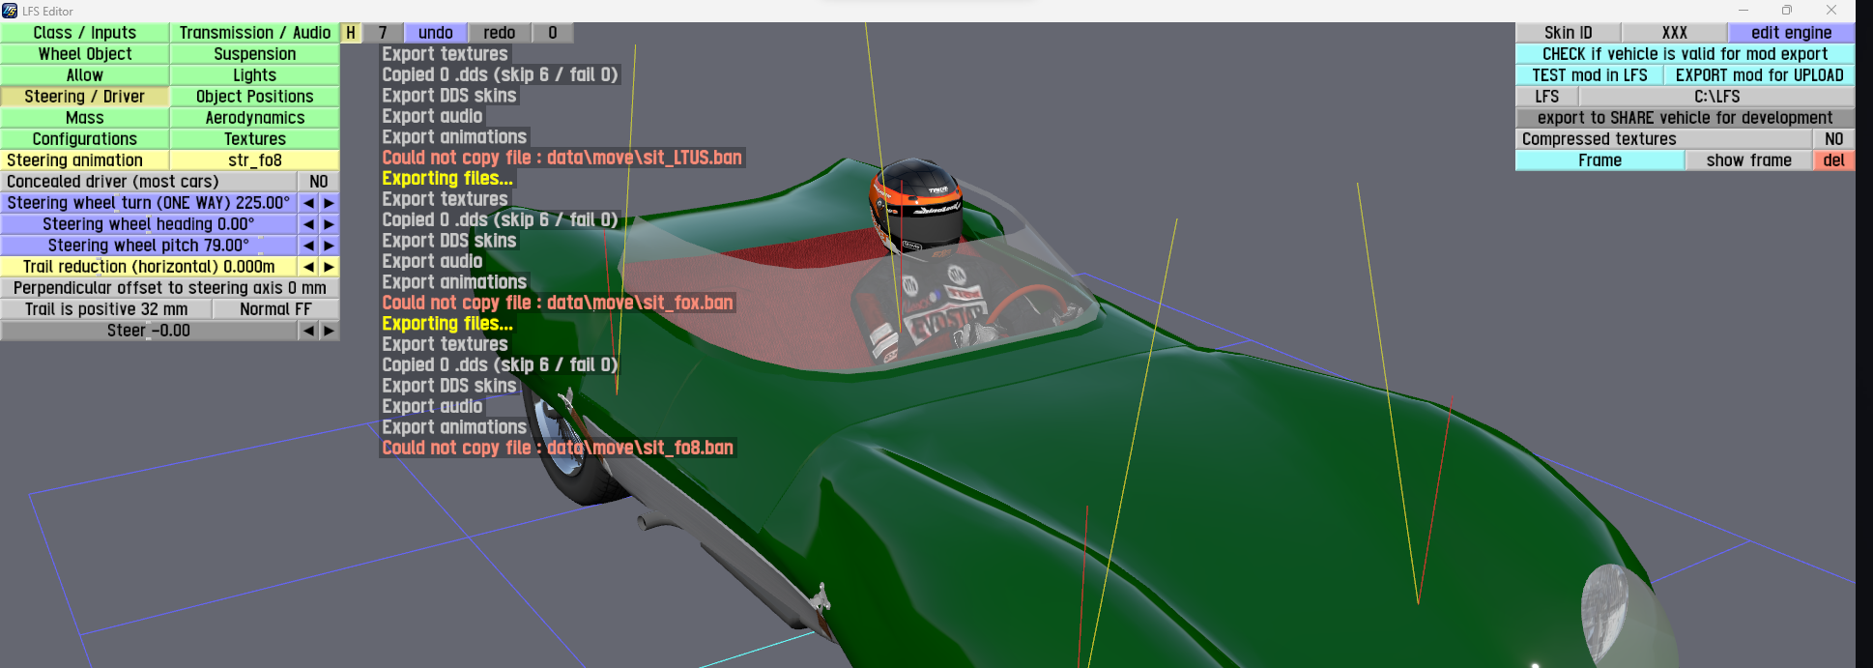This screenshot has height=668, width=1873.
Task: Open edit engine
Action: point(1792,33)
